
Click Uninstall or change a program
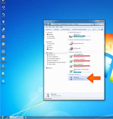click(79, 29)
